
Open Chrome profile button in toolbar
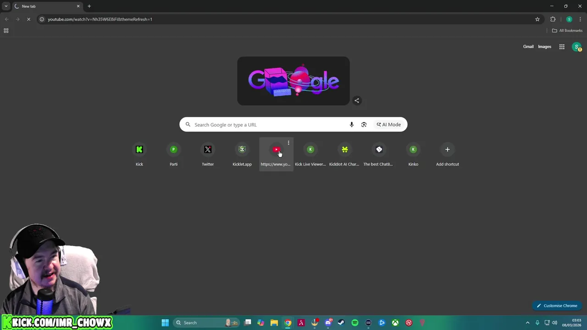coord(569,19)
